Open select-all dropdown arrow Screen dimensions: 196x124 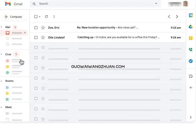click(40, 17)
